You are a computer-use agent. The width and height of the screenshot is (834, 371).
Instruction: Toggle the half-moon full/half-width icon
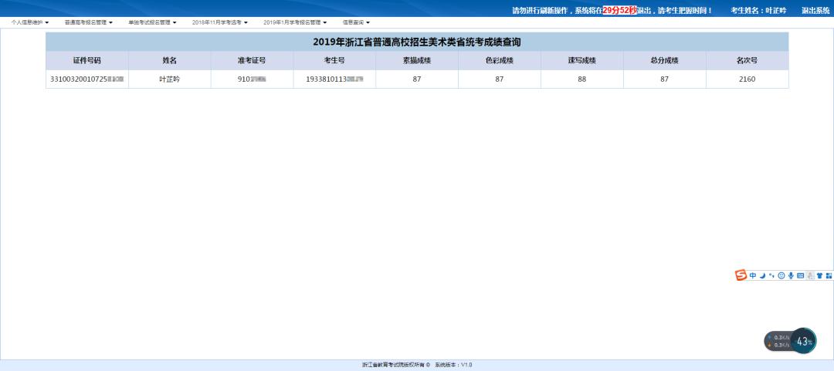click(x=763, y=275)
